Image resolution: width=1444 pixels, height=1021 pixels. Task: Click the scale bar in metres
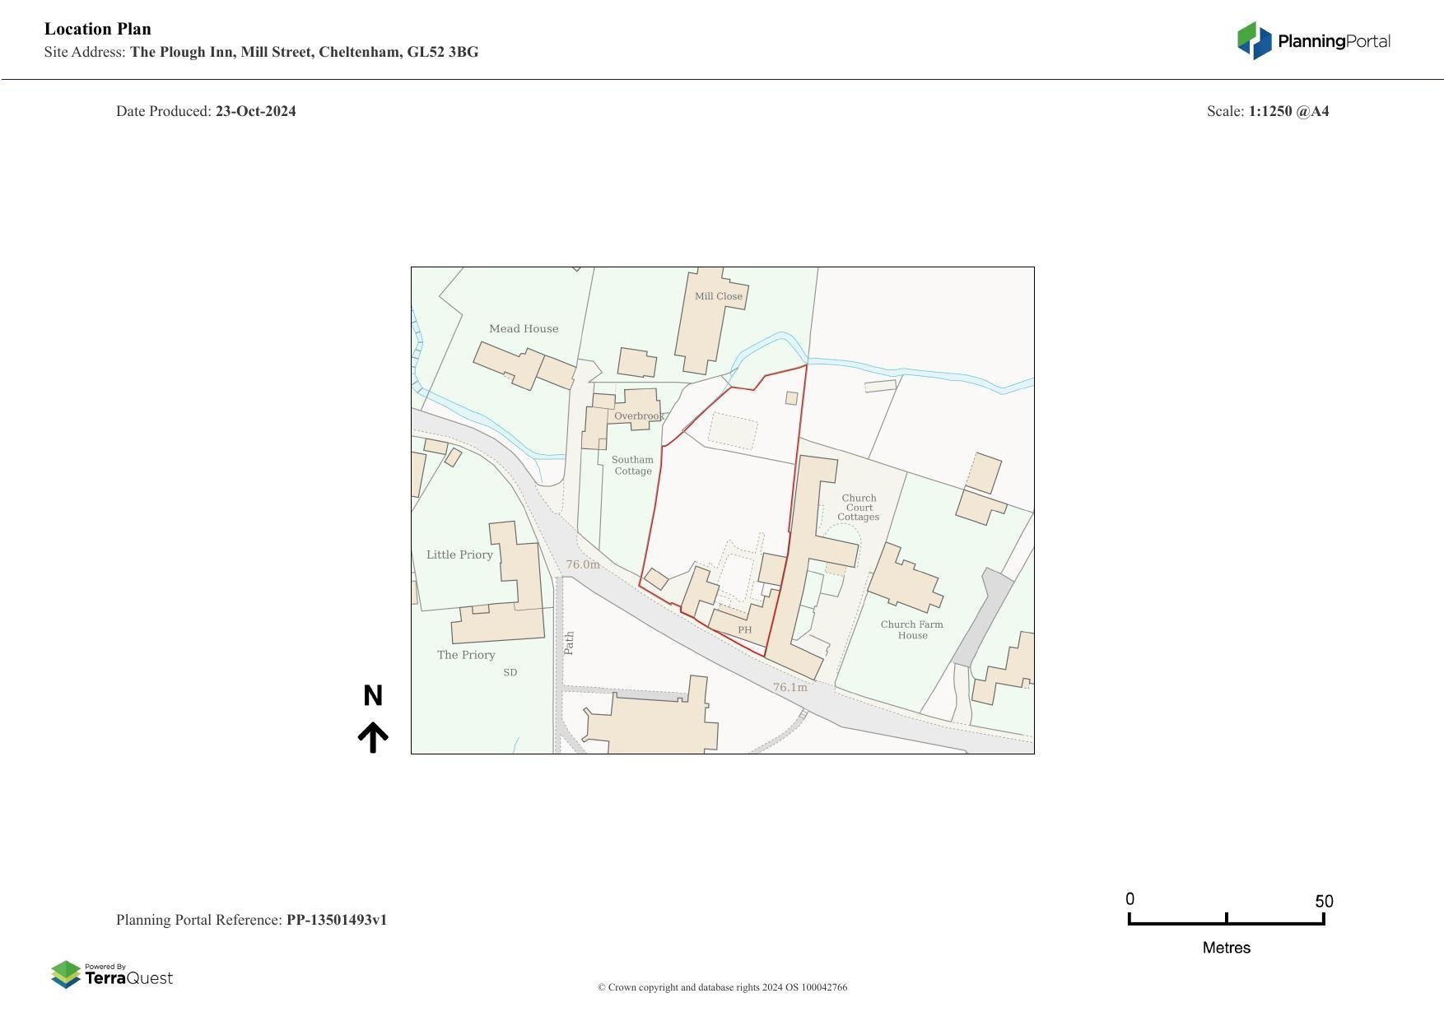[x=1226, y=921]
